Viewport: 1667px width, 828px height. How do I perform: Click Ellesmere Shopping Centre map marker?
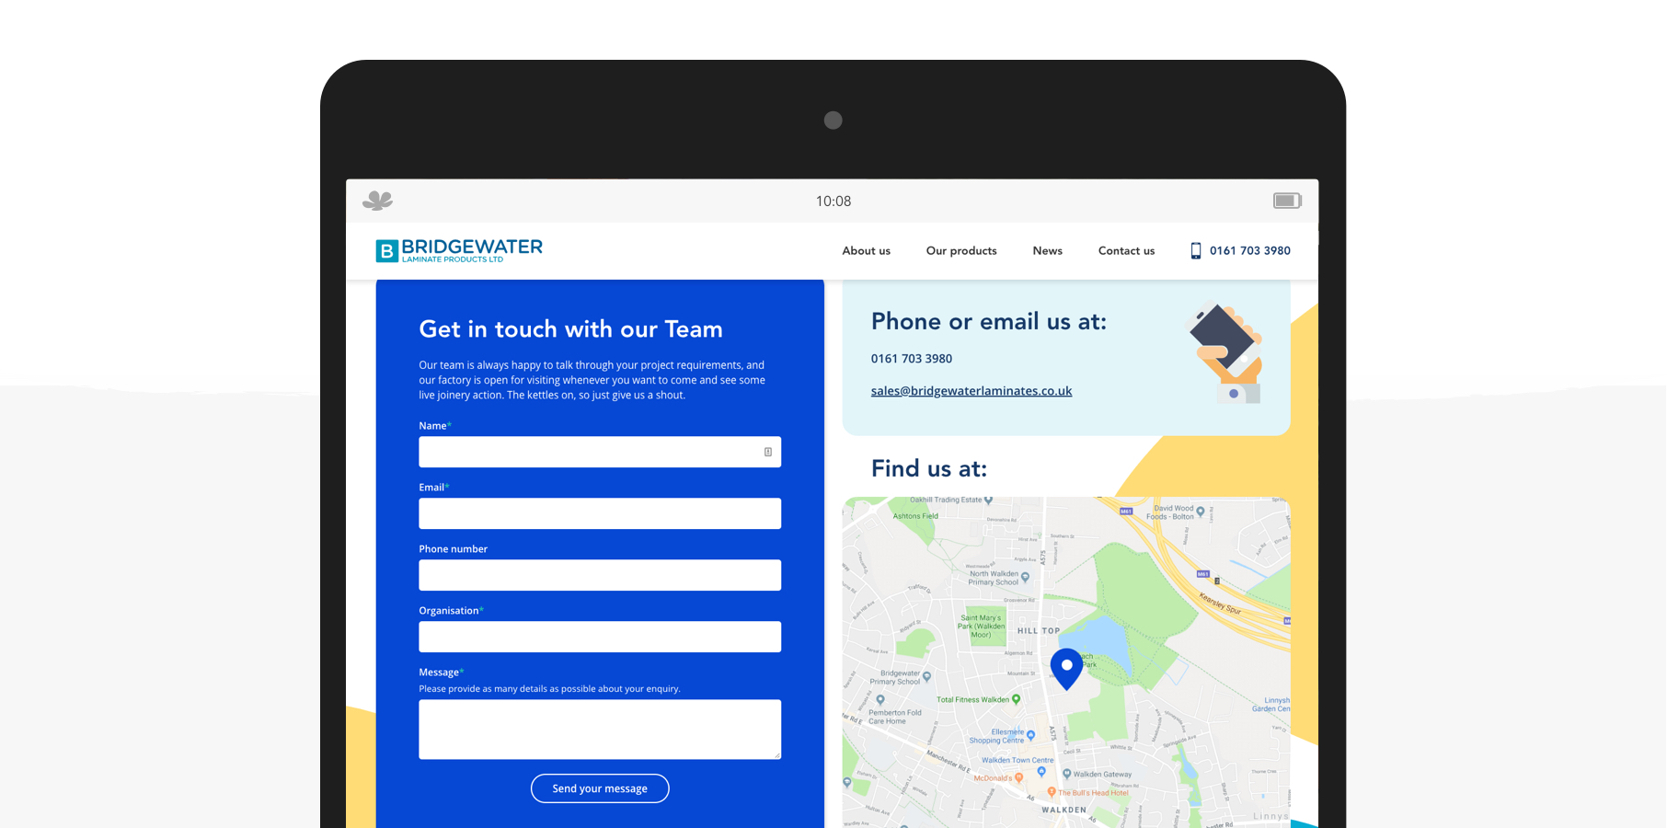[x=1030, y=735]
